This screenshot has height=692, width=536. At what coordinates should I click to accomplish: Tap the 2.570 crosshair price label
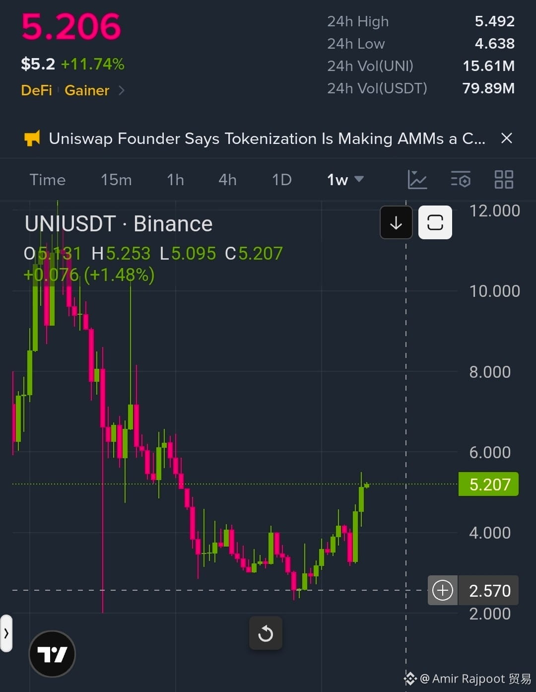pyautogui.click(x=489, y=591)
